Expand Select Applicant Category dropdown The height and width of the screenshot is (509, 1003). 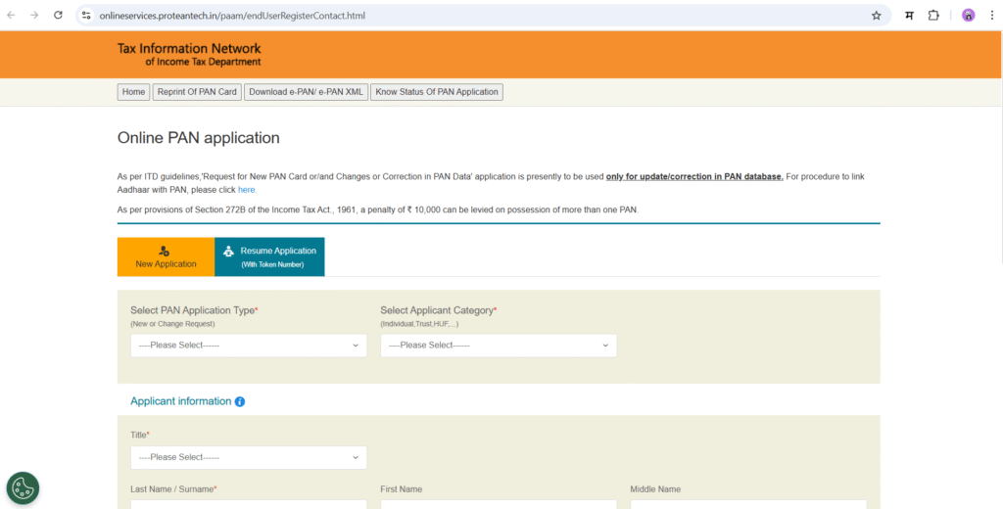click(498, 346)
